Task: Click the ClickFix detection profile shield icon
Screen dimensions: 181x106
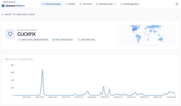Action: [x=10, y=34]
